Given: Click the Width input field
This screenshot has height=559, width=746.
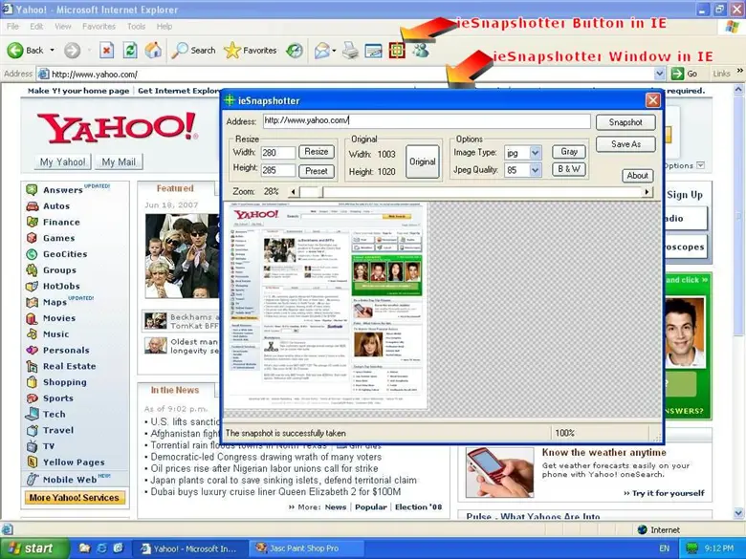Looking at the screenshot, I should (x=277, y=153).
